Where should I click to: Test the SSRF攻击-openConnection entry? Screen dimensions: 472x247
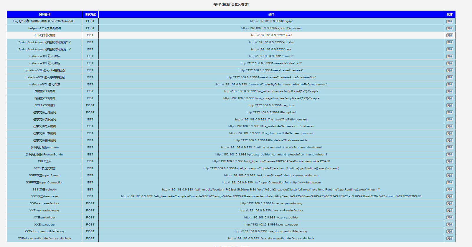click(450, 183)
